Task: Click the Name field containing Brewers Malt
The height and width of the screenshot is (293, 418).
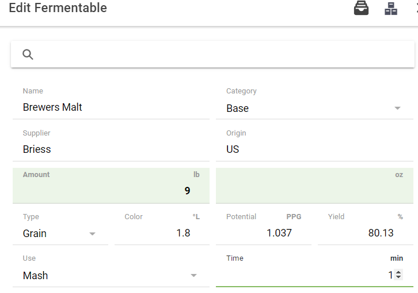Action: (109, 107)
